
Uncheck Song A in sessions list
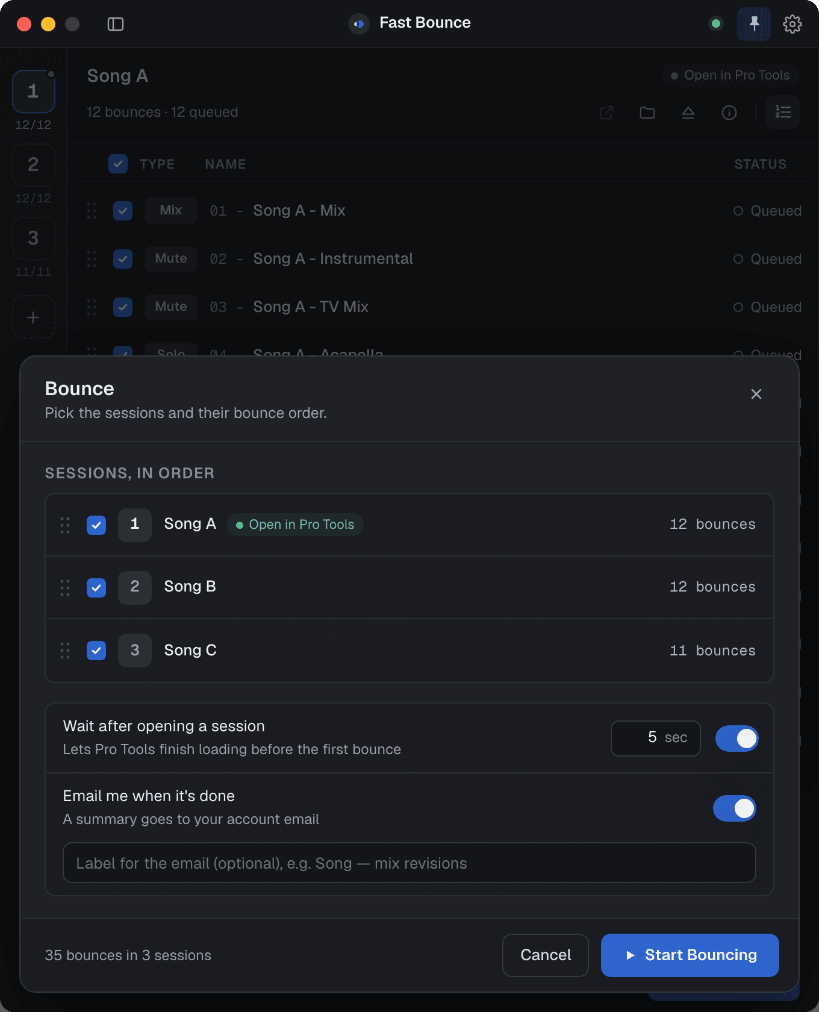coord(96,525)
